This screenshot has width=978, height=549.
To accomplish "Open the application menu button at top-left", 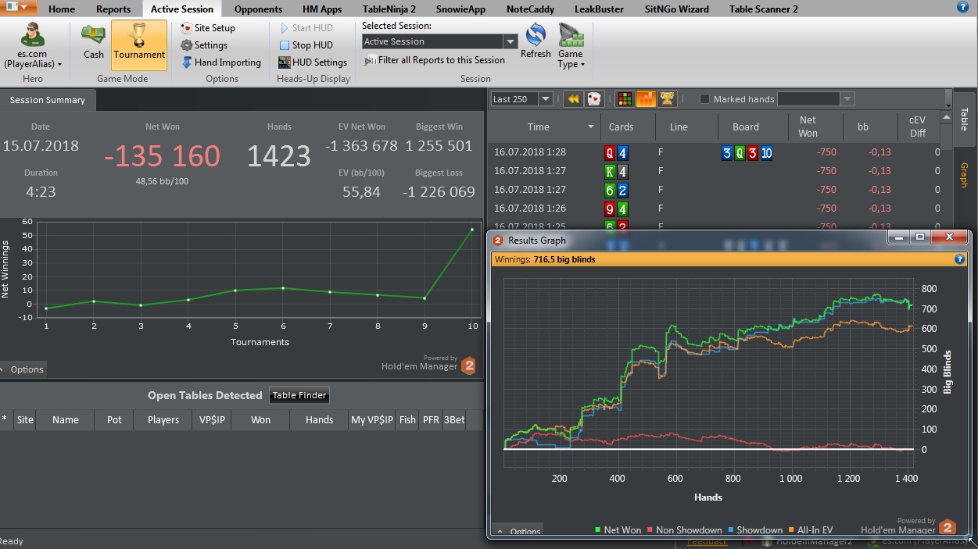I will click(x=19, y=7).
